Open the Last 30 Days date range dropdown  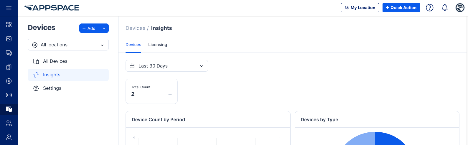167,66
